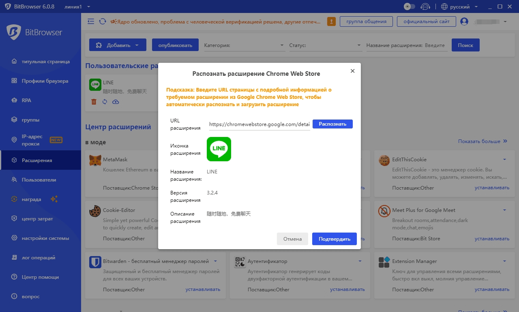Click the Meet Plus for Google Meet icon
The width and height of the screenshot is (519, 312).
(x=384, y=211)
